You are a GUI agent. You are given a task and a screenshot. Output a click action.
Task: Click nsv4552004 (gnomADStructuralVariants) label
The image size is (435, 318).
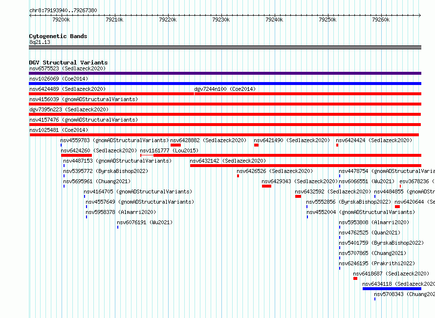tap(361, 212)
